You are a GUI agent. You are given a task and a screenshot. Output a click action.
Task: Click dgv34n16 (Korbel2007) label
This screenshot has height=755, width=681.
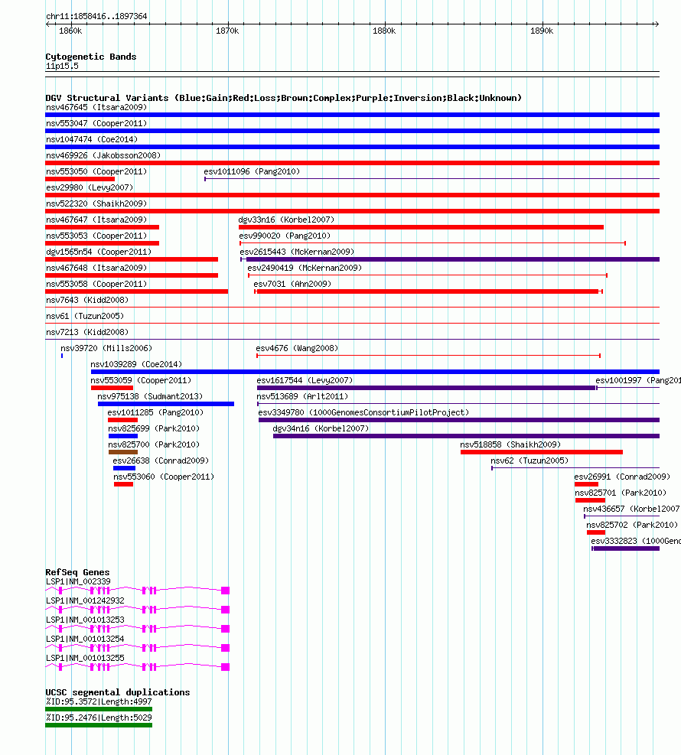(x=321, y=428)
